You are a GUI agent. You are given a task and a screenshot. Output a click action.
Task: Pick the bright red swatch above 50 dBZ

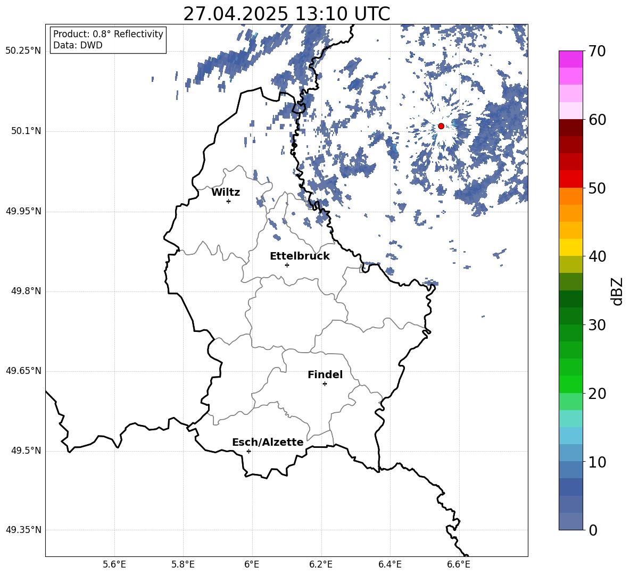(x=571, y=179)
